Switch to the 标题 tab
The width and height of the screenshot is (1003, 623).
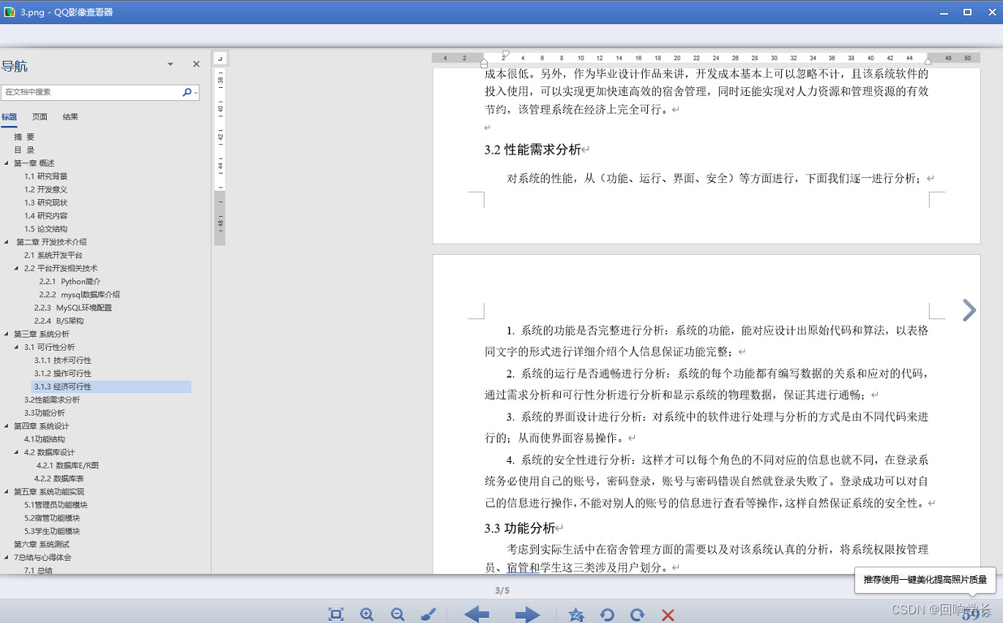9,116
